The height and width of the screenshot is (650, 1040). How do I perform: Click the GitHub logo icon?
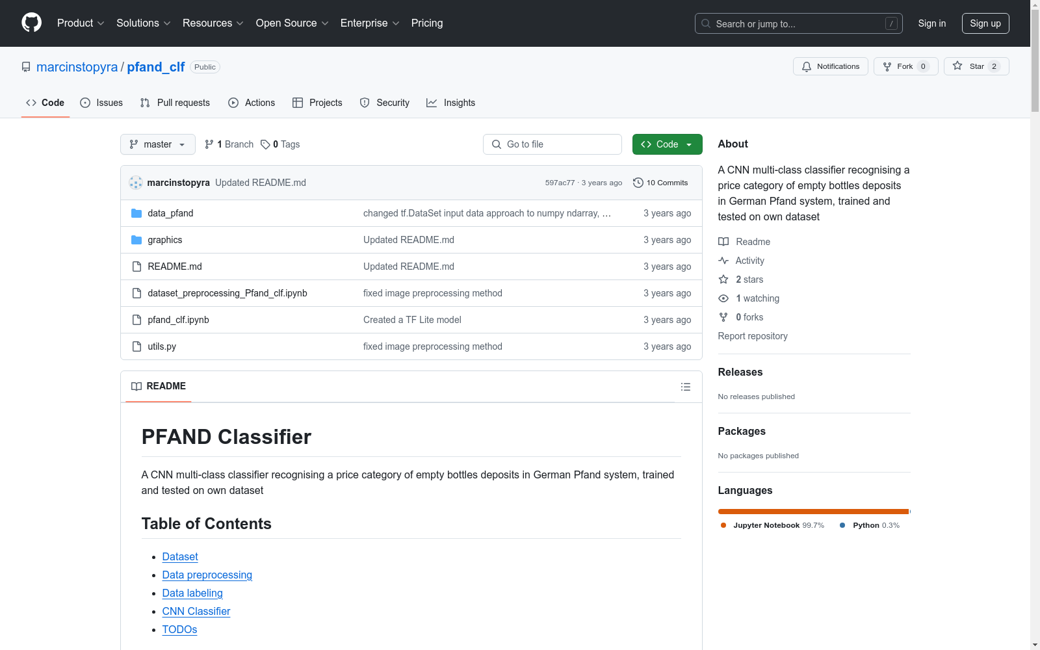pos(31,23)
